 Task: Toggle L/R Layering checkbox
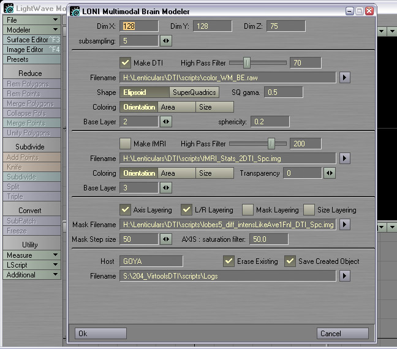187,210
